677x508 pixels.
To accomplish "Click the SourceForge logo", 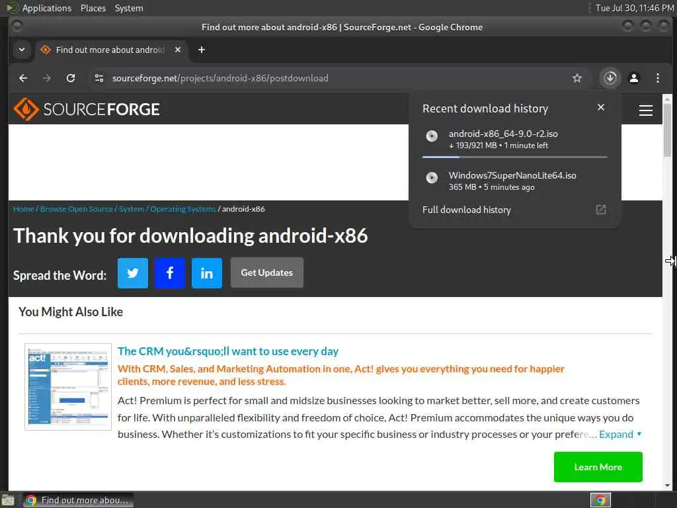I will click(87, 109).
